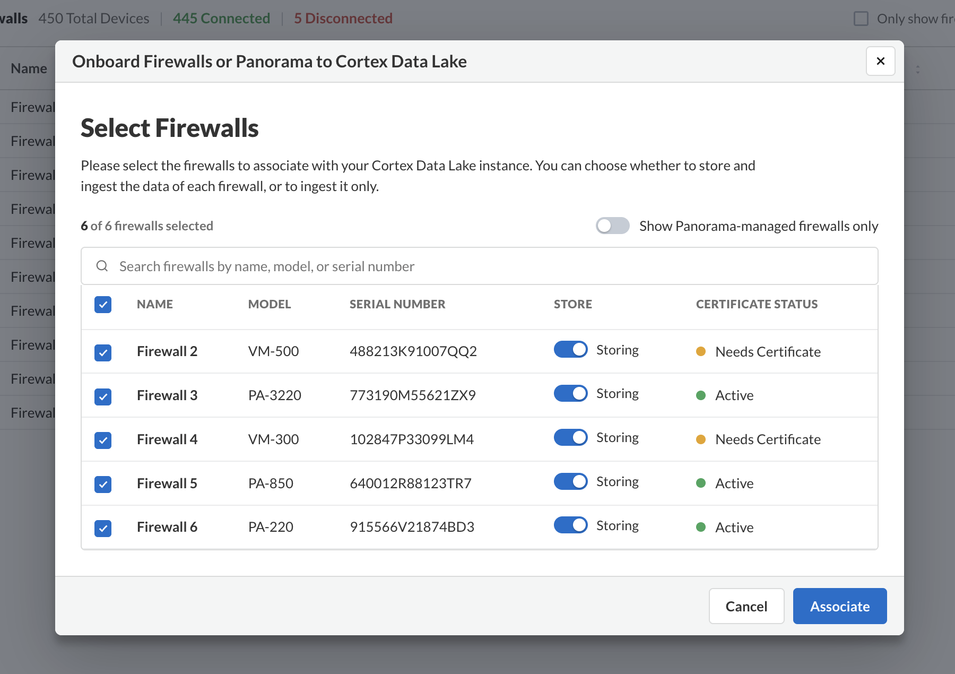Select the Firewall 3 name cell
Image resolution: width=955 pixels, height=674 pixels.
pyautogui.click(x=167, y=395)
